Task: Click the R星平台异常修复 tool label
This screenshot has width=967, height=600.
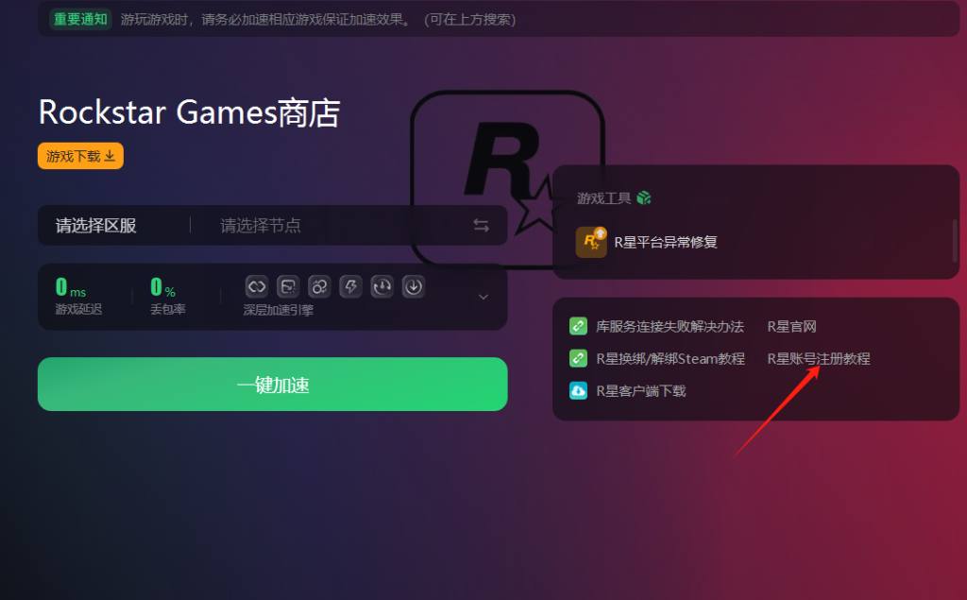Action: (666, 242)
